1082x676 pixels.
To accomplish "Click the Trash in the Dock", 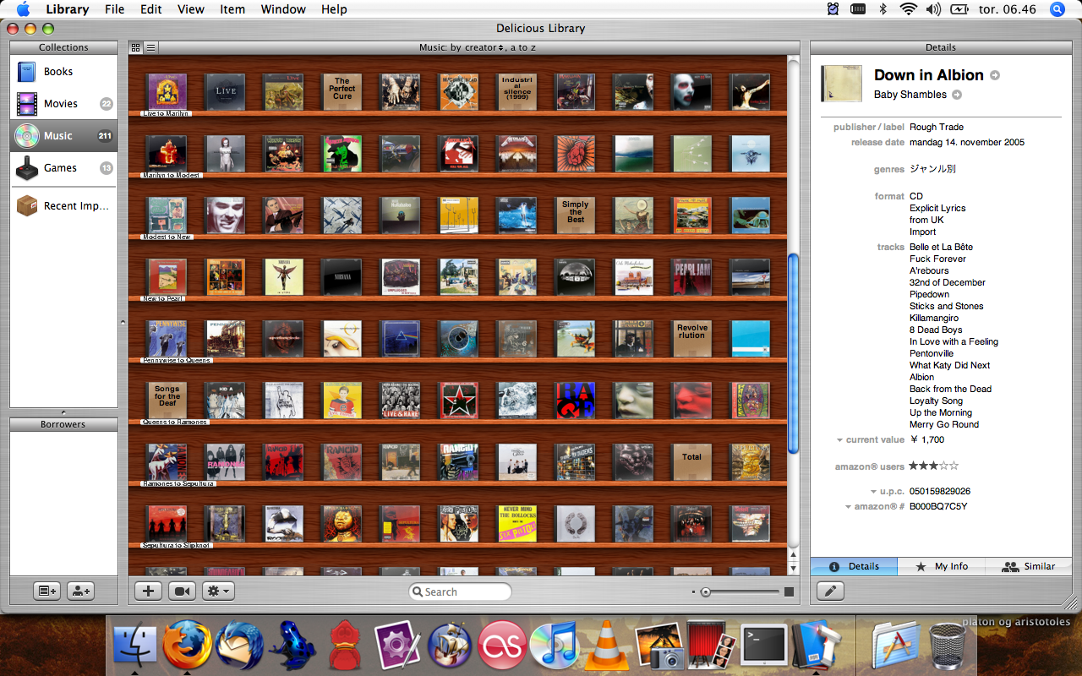I will [x=948, y=646].
